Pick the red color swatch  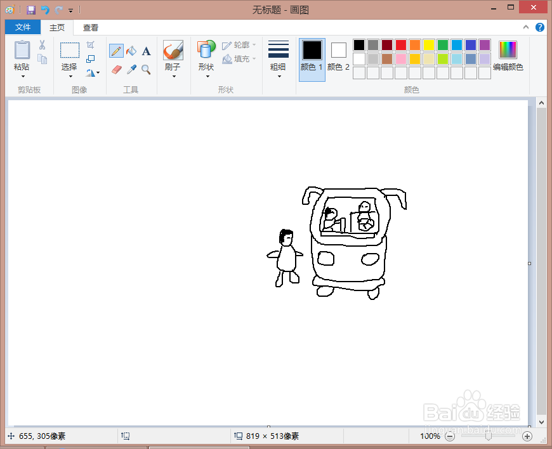[x=400, y=45]
